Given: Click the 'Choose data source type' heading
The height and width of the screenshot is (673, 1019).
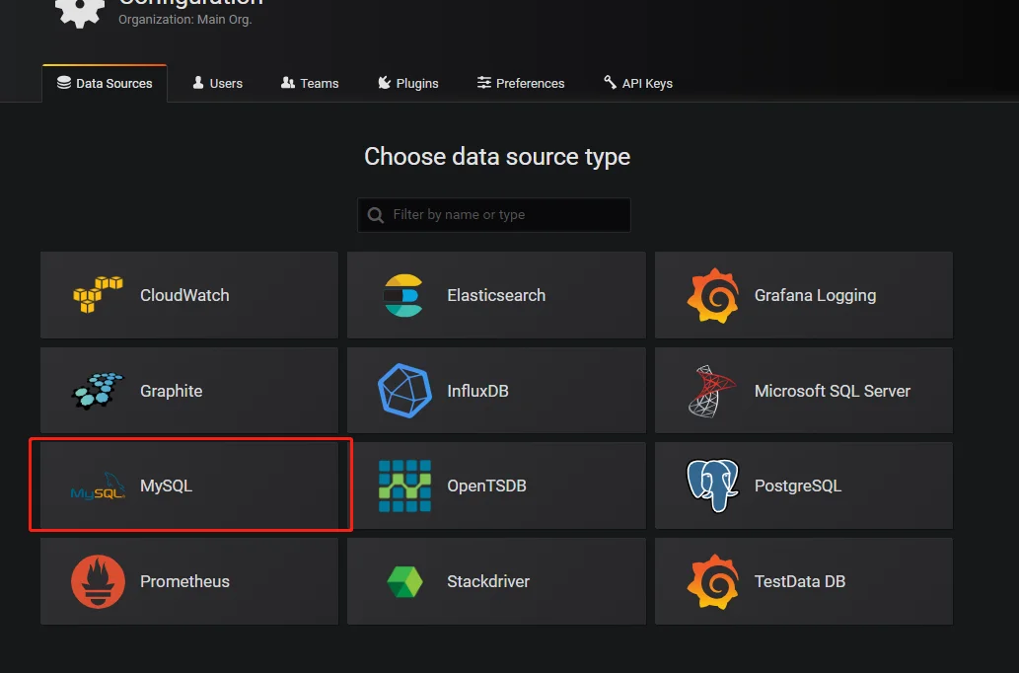Looking at the screenshot, I should click(497, 157).
